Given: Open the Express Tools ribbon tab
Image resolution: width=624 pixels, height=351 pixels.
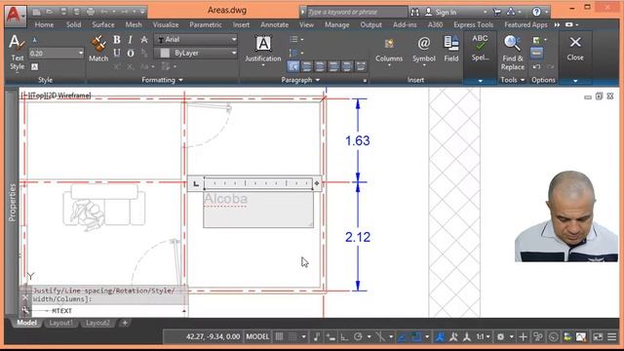Looking at the screenshot, I should click(x=473, y=24).
